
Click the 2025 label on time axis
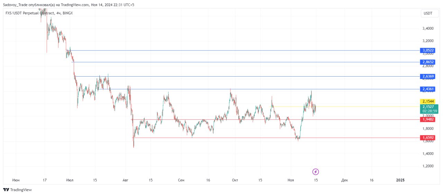[400, 180]
